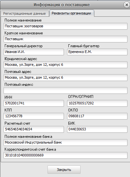
Task: Focus the Полное наименование банка field
Action: 65,142
